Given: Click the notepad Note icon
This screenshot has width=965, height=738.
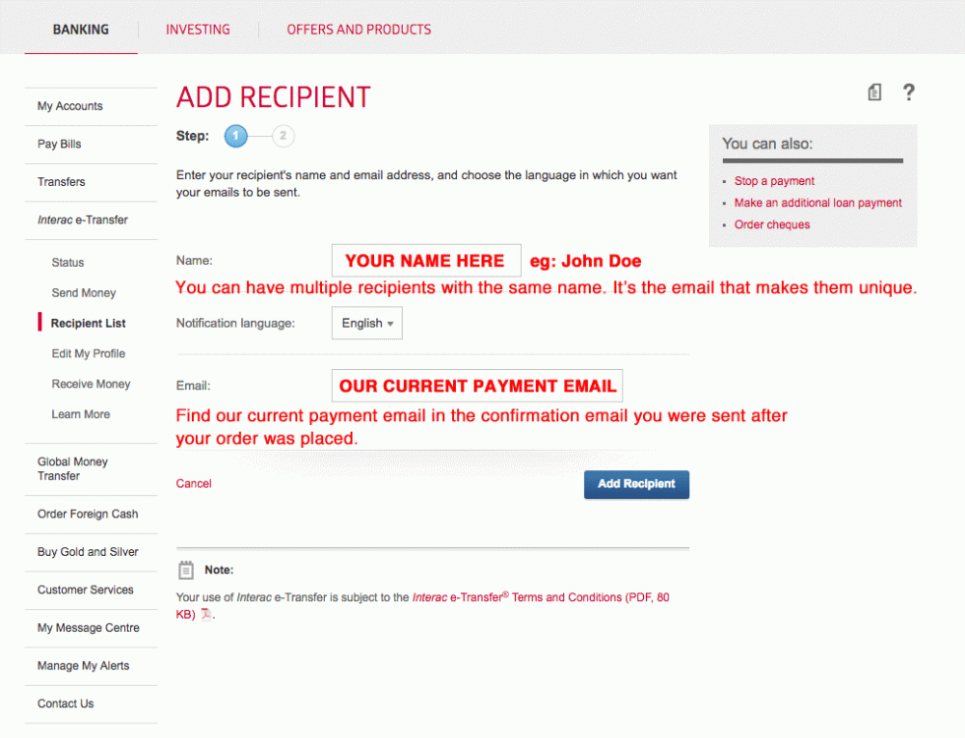Looking at the screenshot, I should coord(186,570).
